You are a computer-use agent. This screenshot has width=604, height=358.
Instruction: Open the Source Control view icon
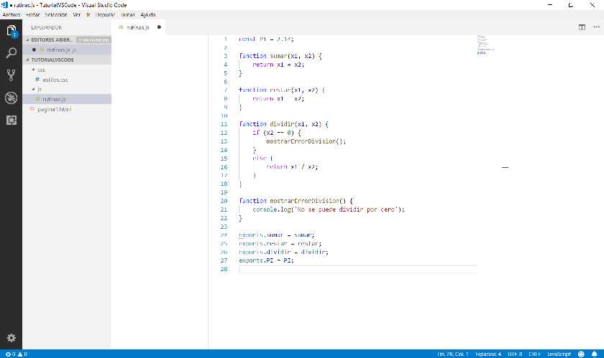click(x=12, y=75)
